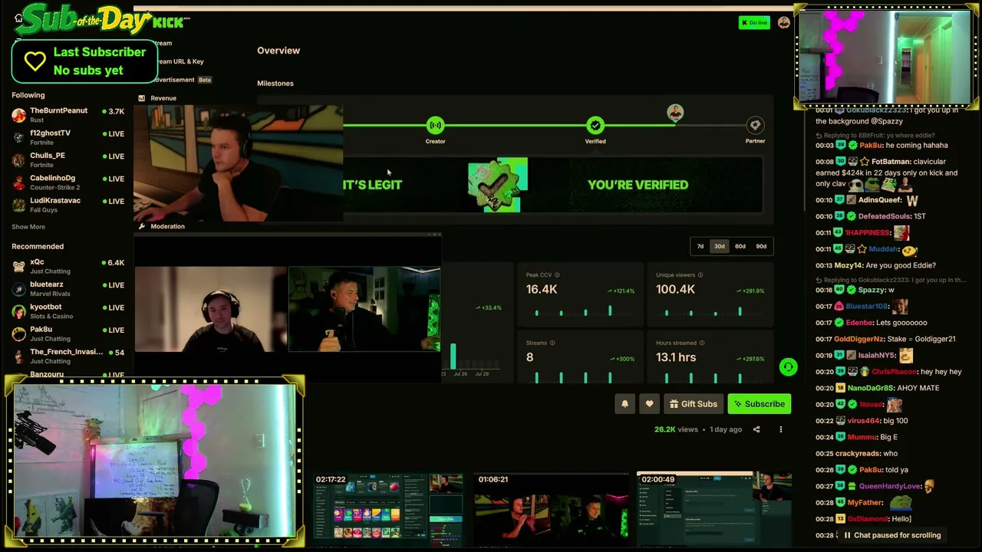
Task: Click GoldDiggerNz username in chat
Action: tap(858, 339)
